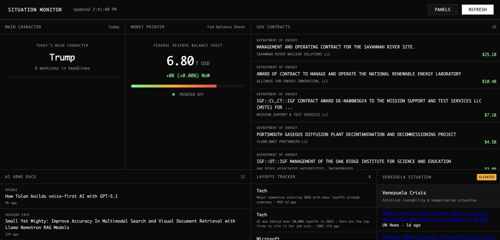The width and height of the screenshot is (500, 240).
Task: Open the Mission Support and Test Services contract
Action: pos(376,105)
